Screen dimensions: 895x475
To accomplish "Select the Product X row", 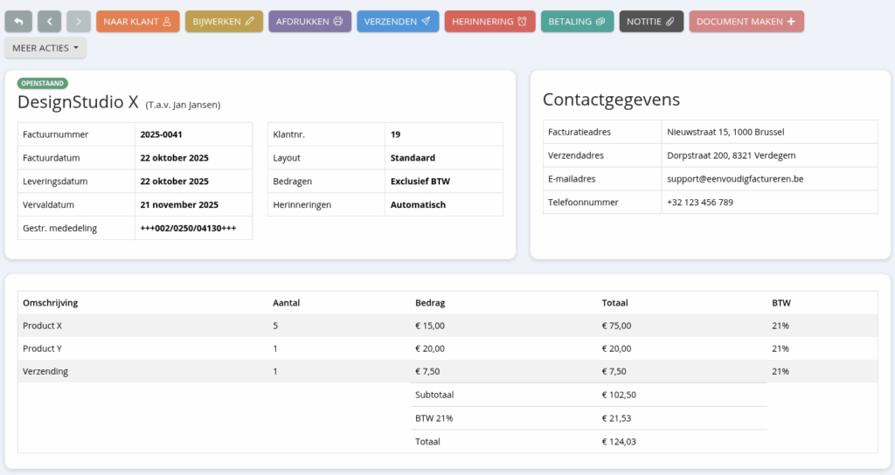I will point(42,326).
